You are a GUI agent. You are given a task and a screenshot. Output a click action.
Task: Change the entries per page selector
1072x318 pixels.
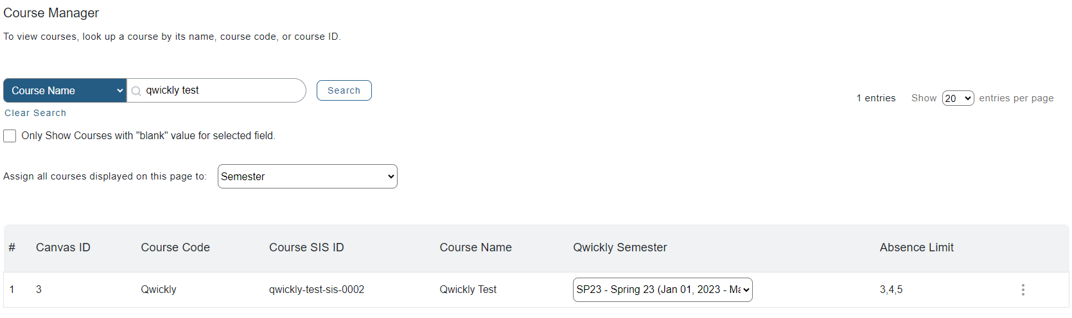click(x=958, y=98)
